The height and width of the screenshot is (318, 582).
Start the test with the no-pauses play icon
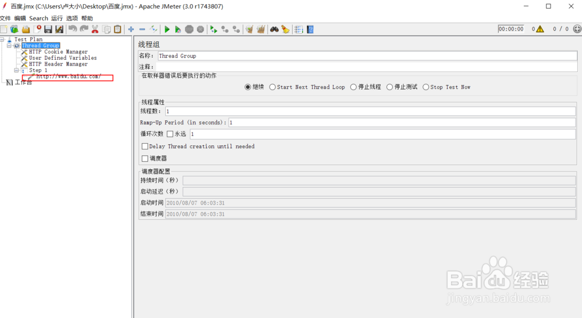point(178,29)
